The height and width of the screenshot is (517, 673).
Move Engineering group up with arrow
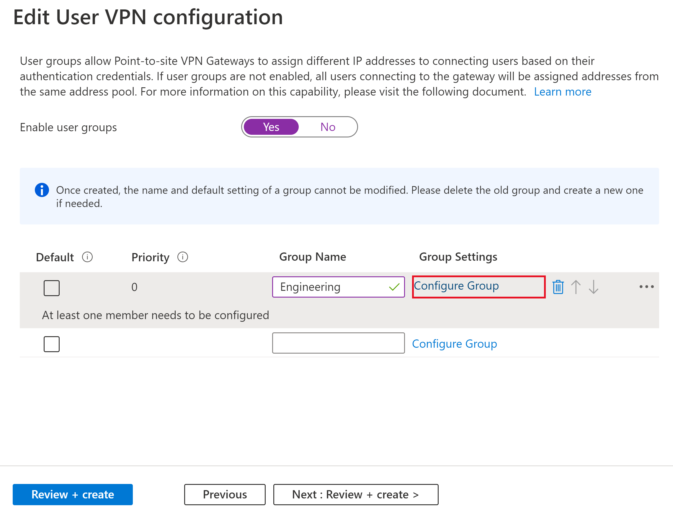[x=576, y=287]
